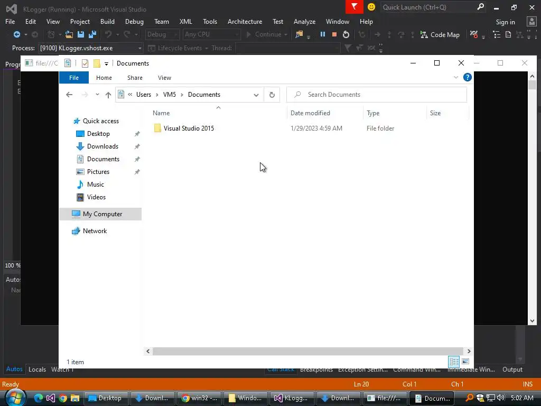Click the horizontal scrollbar in Explorer
Viewport: 541px width, 406px height.
click(x=307, y=351)
